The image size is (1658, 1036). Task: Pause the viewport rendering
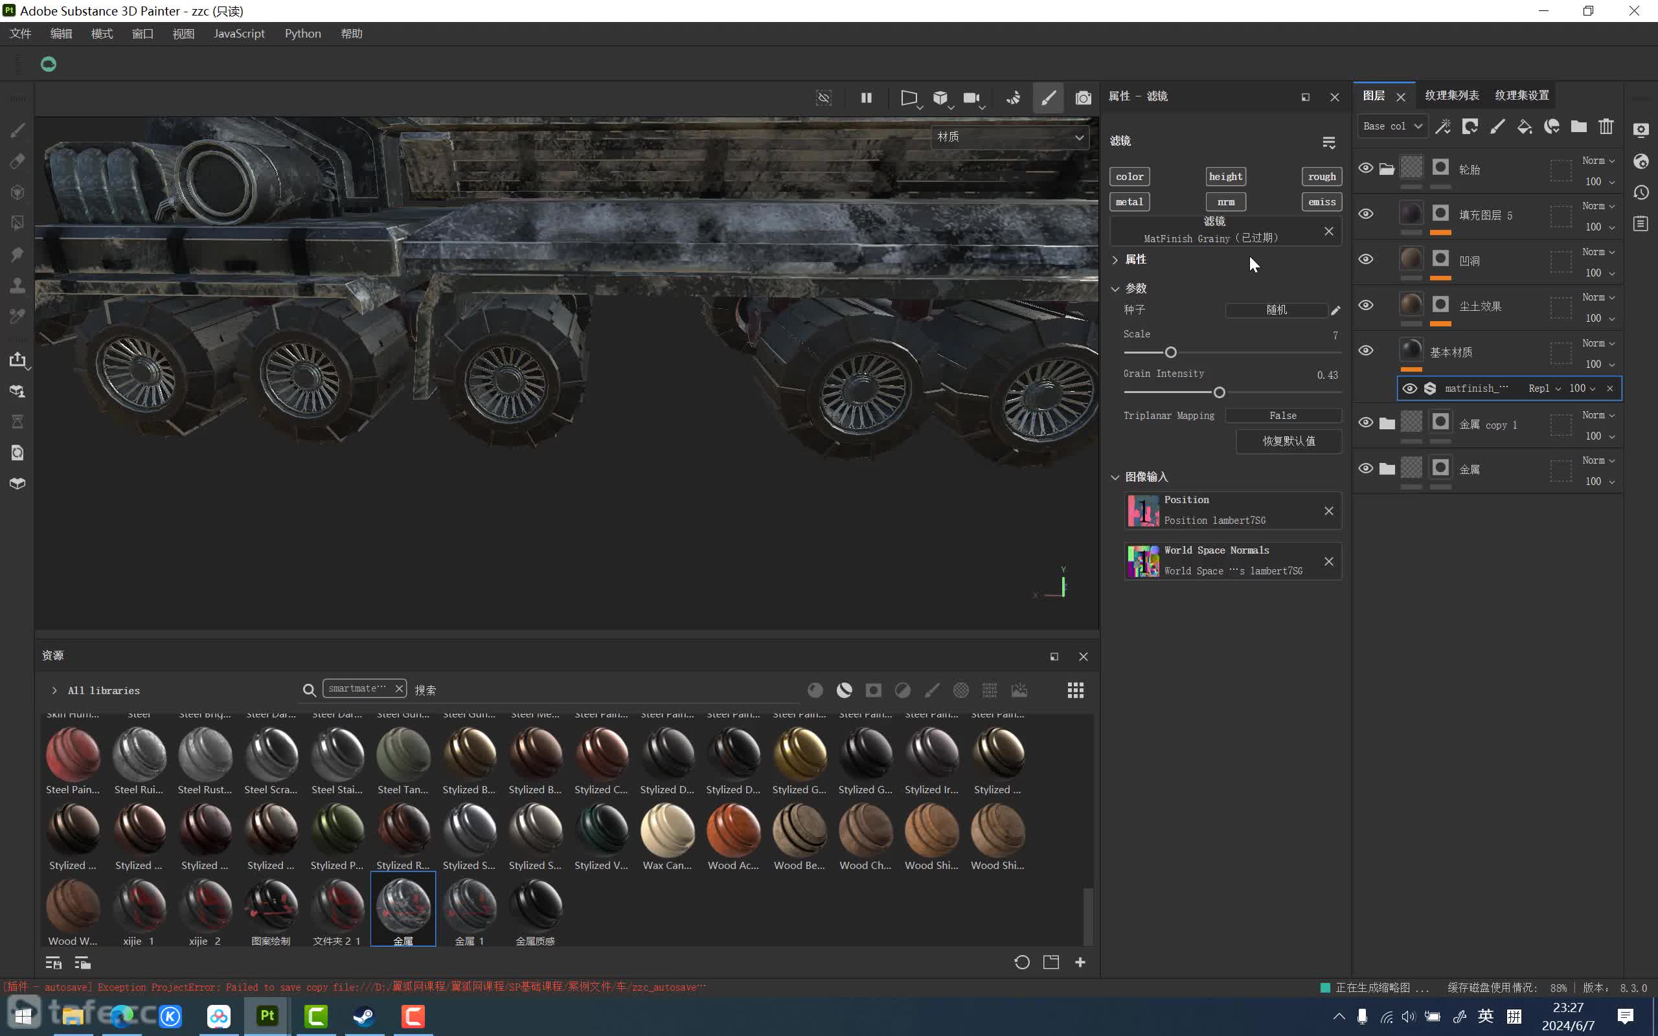point(866,98)
